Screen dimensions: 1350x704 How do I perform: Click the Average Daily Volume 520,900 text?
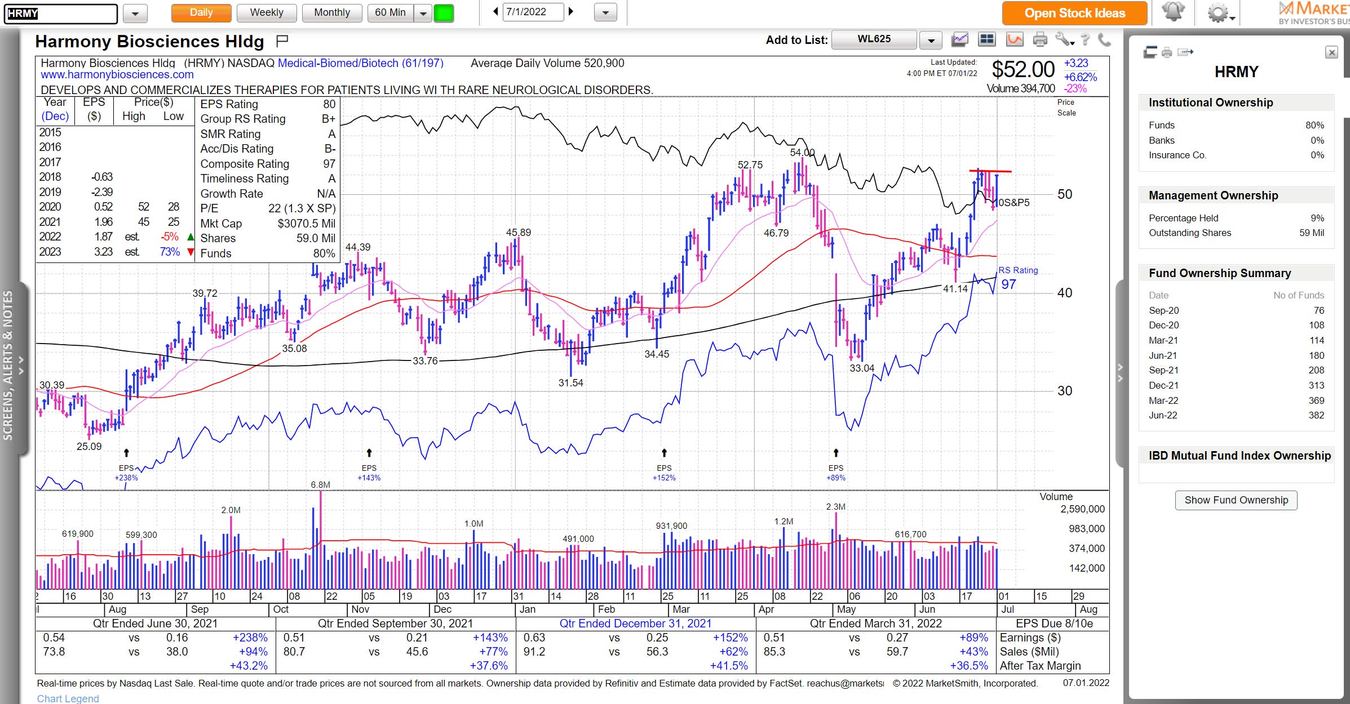point(547,63)
